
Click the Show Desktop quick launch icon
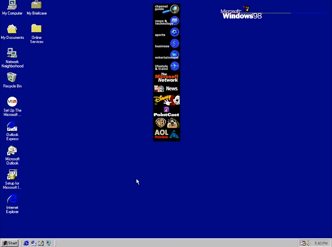41,243
